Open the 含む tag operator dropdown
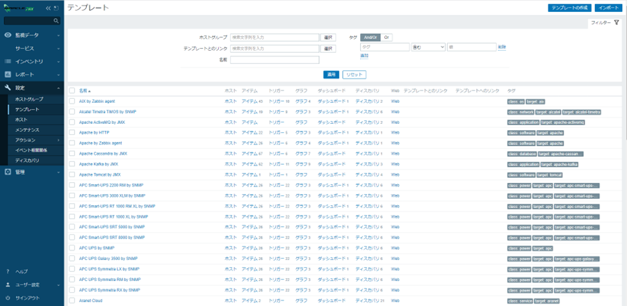This screenshot has width=627, height=306. pos(427,47)
